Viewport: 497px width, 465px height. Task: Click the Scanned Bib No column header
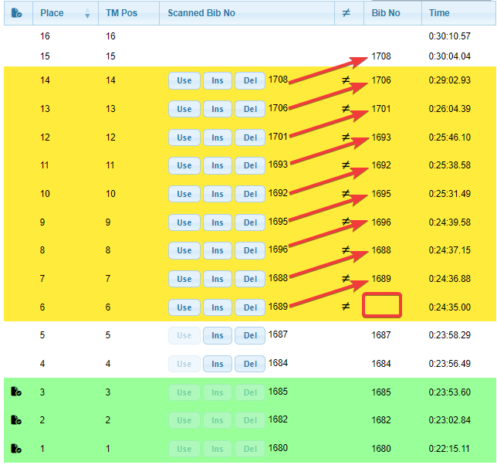[201, 13]
